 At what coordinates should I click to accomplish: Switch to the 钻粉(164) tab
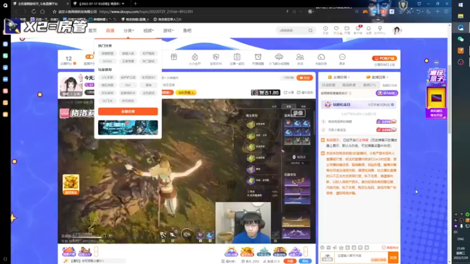point(390,85)
